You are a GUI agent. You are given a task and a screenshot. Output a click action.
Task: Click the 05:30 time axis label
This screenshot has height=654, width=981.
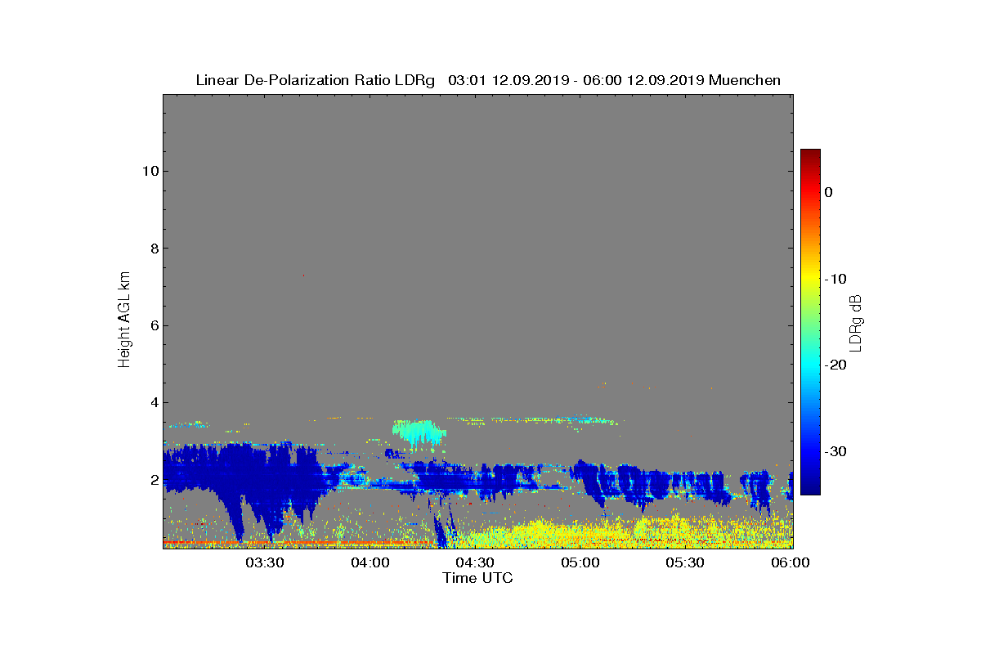point(685,562)
